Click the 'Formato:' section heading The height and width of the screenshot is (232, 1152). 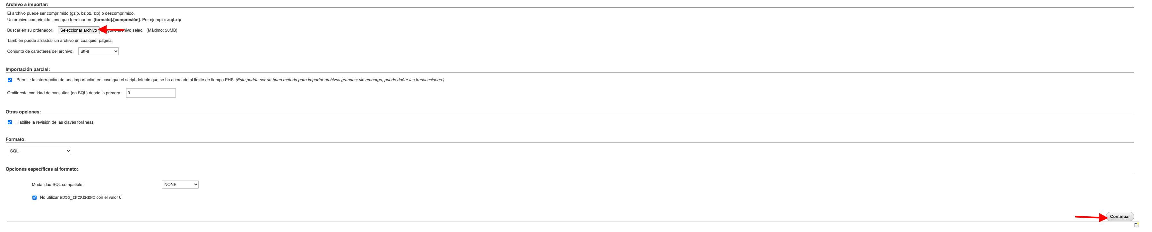pyautogui.click(x=16, y=139)
